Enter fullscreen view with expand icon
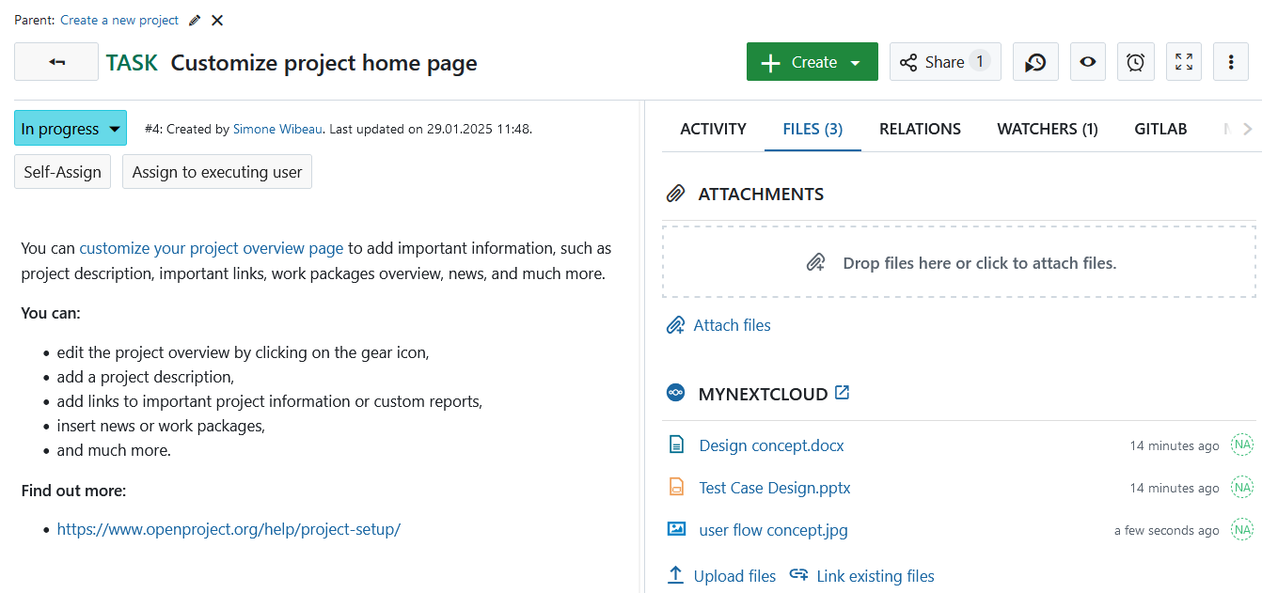Image resolution: width=1262 pixels, height=593 pixels. tap(1183, 62)
